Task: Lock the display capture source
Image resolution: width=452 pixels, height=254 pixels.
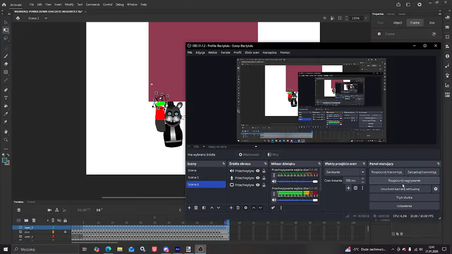Action: pos(264,185)
